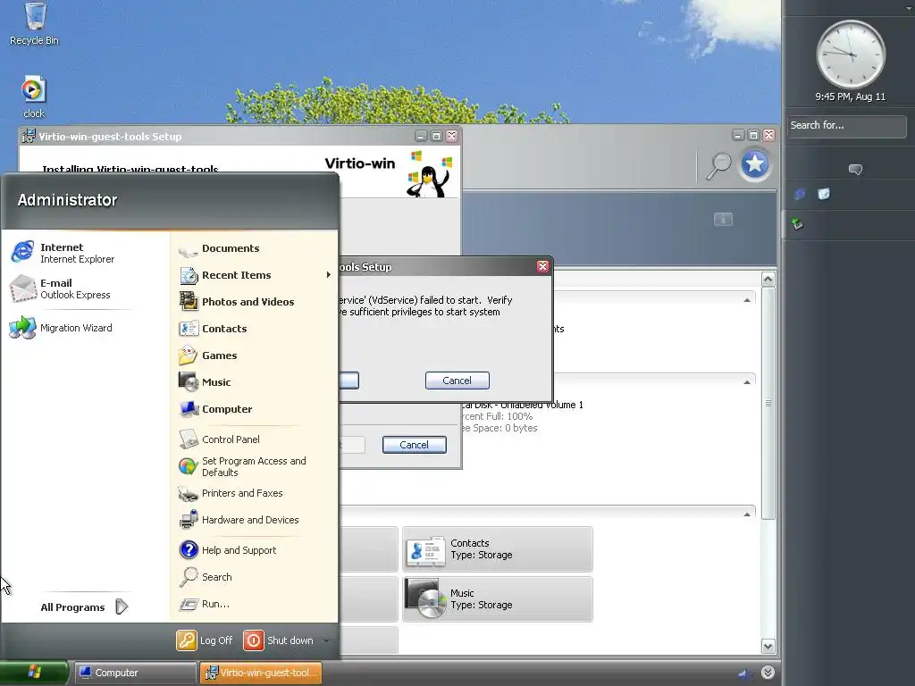The height and width of the screenshot is (686, 915).
Task: Open the Run... dialog
Action: [x=205, y=604]
